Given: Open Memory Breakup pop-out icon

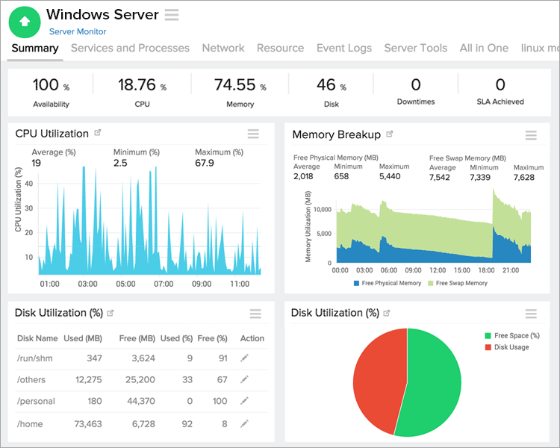Looking at the screenshot, I should (389, 134).
